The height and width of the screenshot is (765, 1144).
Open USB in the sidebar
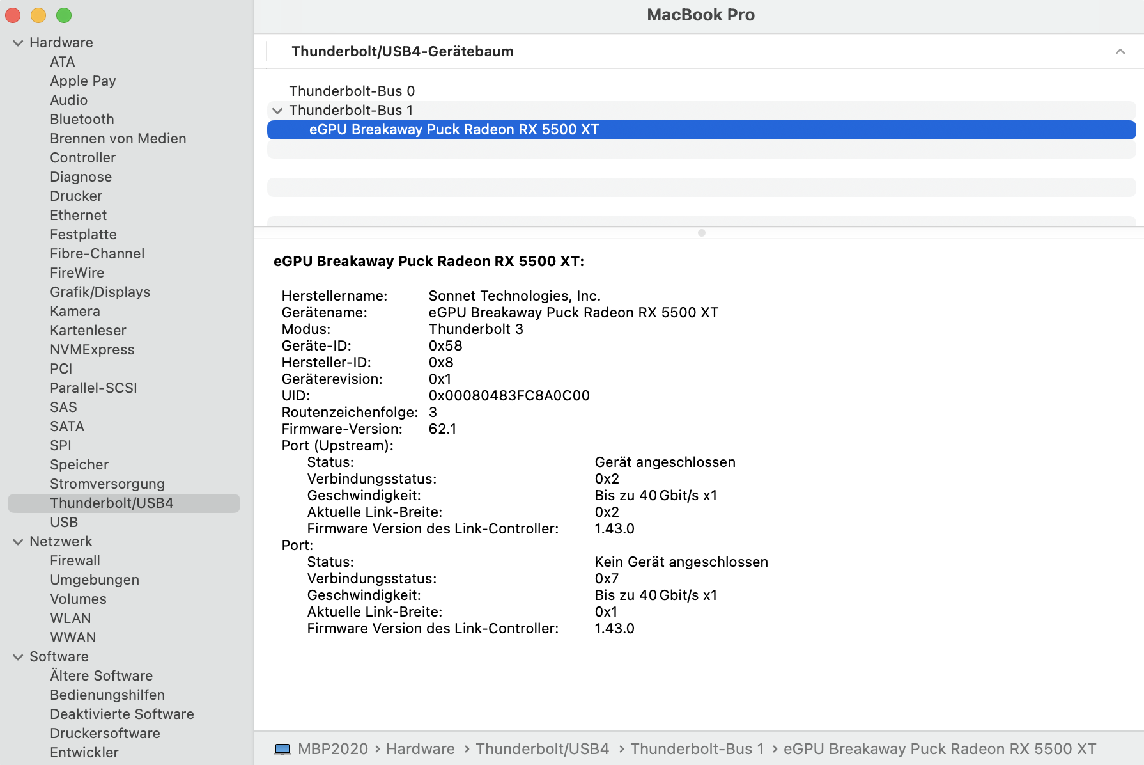(64, 523)
